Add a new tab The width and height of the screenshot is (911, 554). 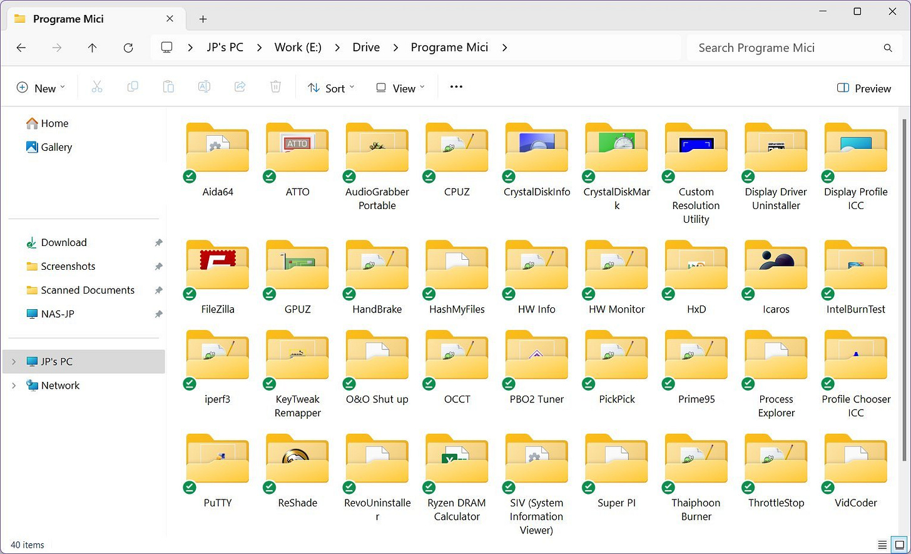tap(203, 19)
